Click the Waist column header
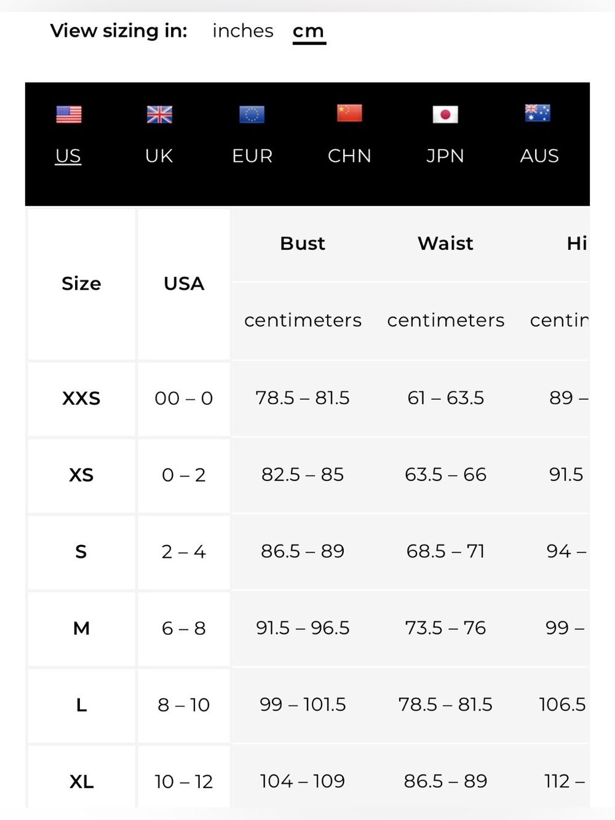Viewport: 615px width, 820px height. coord(445,244)
